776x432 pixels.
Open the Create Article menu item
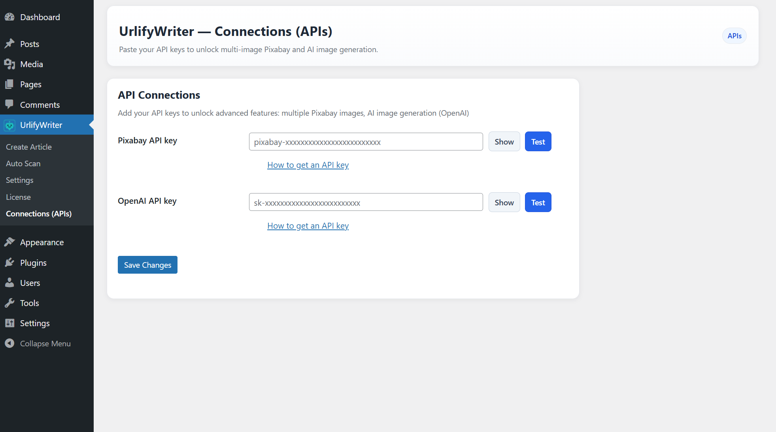point(28,147)
